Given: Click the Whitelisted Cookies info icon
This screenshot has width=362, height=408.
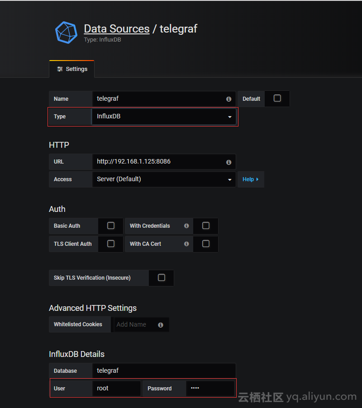Looking at the screenshot, I should coord(161,325).
